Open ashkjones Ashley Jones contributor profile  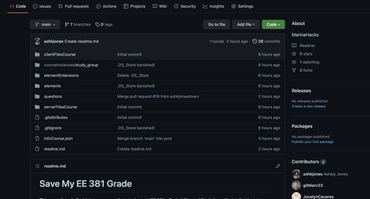tap(325, 174)
